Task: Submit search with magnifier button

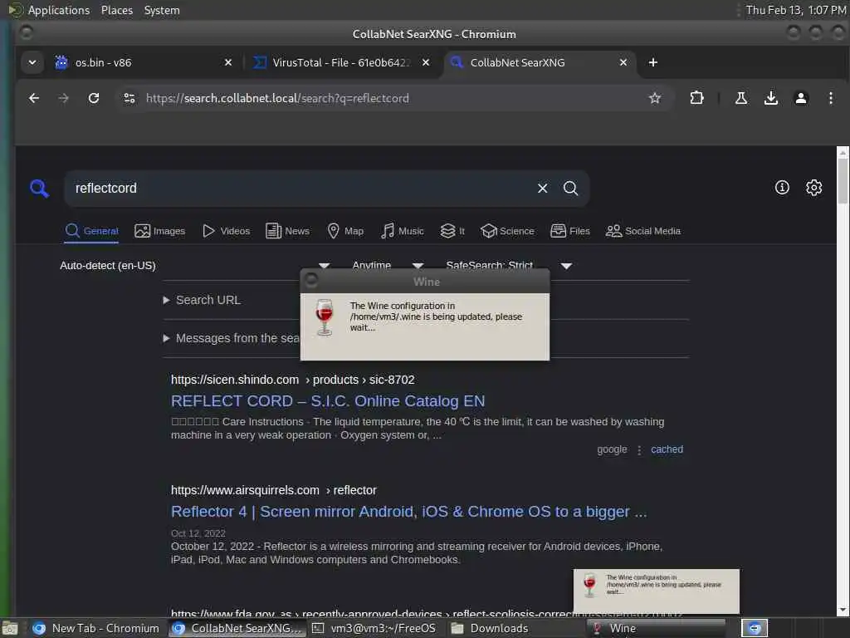Action: click(570, 189)
